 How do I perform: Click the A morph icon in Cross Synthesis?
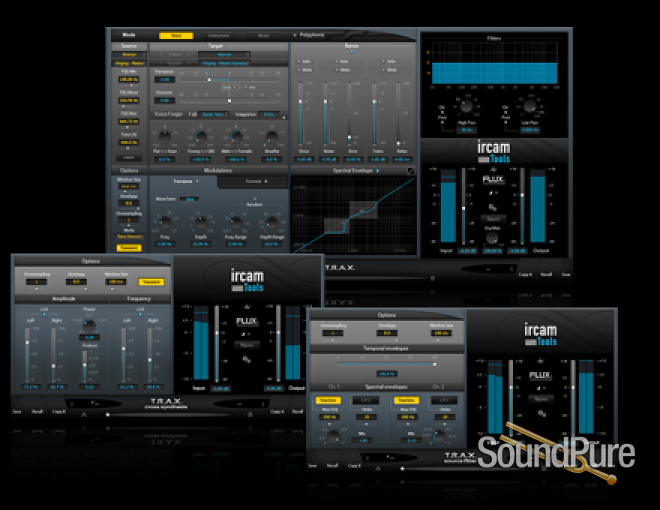coord(84,415)
